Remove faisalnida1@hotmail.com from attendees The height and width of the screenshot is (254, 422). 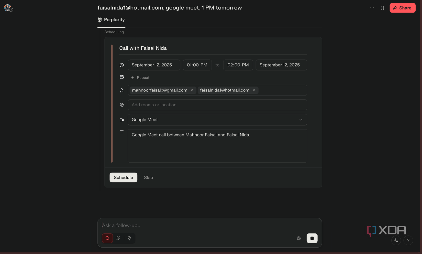point(254,90)
